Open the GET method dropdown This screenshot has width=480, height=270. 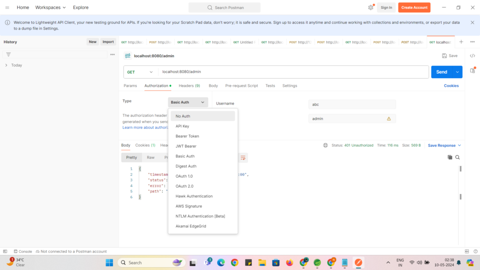(140, 72)
